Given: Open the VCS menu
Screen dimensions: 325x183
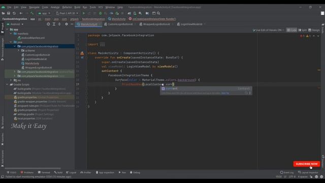Looking at the screenshot, I should point(101,7).
